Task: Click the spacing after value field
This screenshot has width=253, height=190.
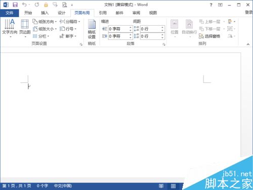Action: (x=151, y=36)
